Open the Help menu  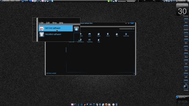click(61, 23)
